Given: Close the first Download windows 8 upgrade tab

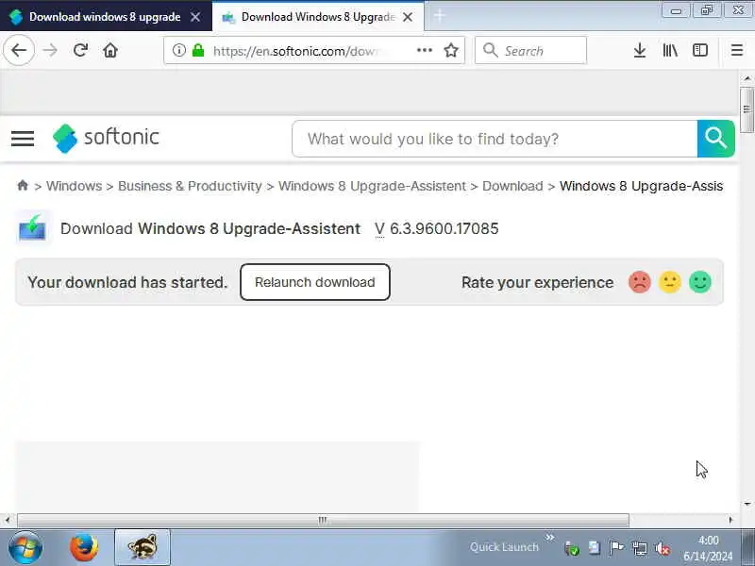Looking at the screenshot, I should [195, 17].
